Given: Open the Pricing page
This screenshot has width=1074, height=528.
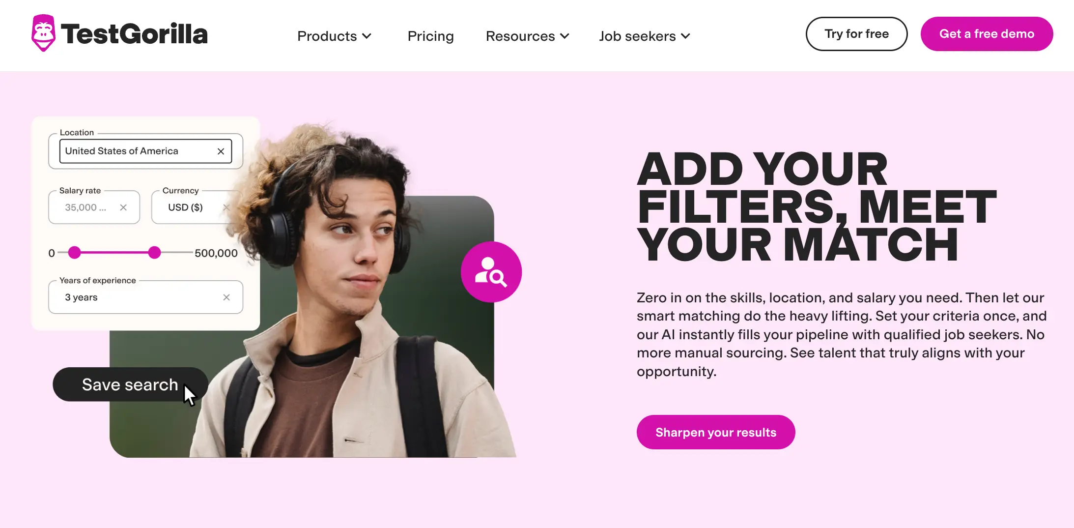Looking at the screenshot, I should 430,36.
